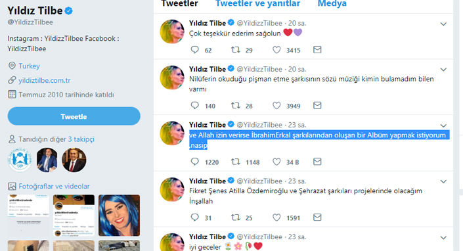The height and width of the screenshot is (251, 463).
Task: Send the Fikret Şenes tweet via direct message
Action: [317, 217]
